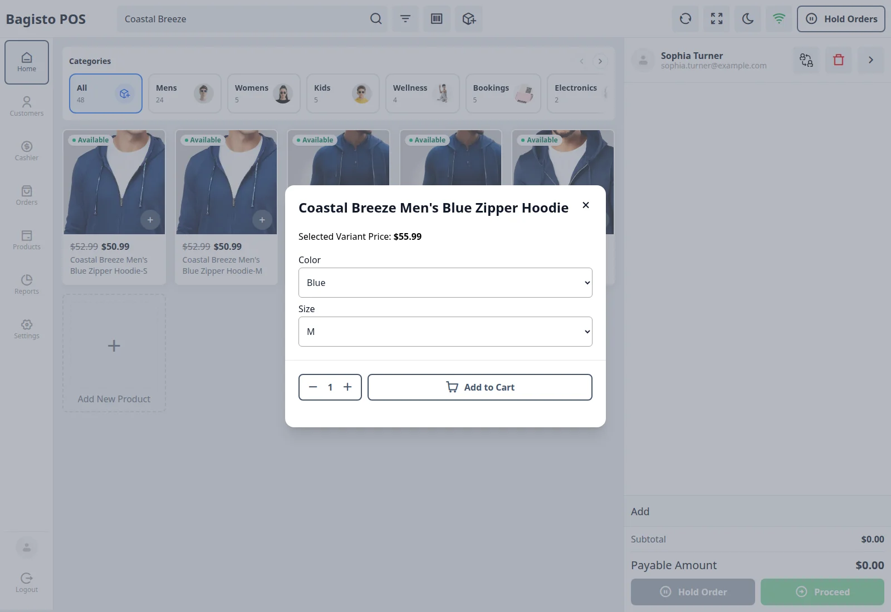Click the Payable Amount $0.00 value
Screen dimensions: 891x612
point(870,565)
